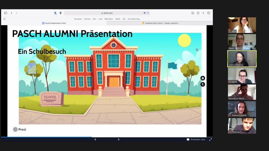Screen dimensions: 269x151
Task: Open the Share menu
Action: pyautogui.click(x=198, y=13)
